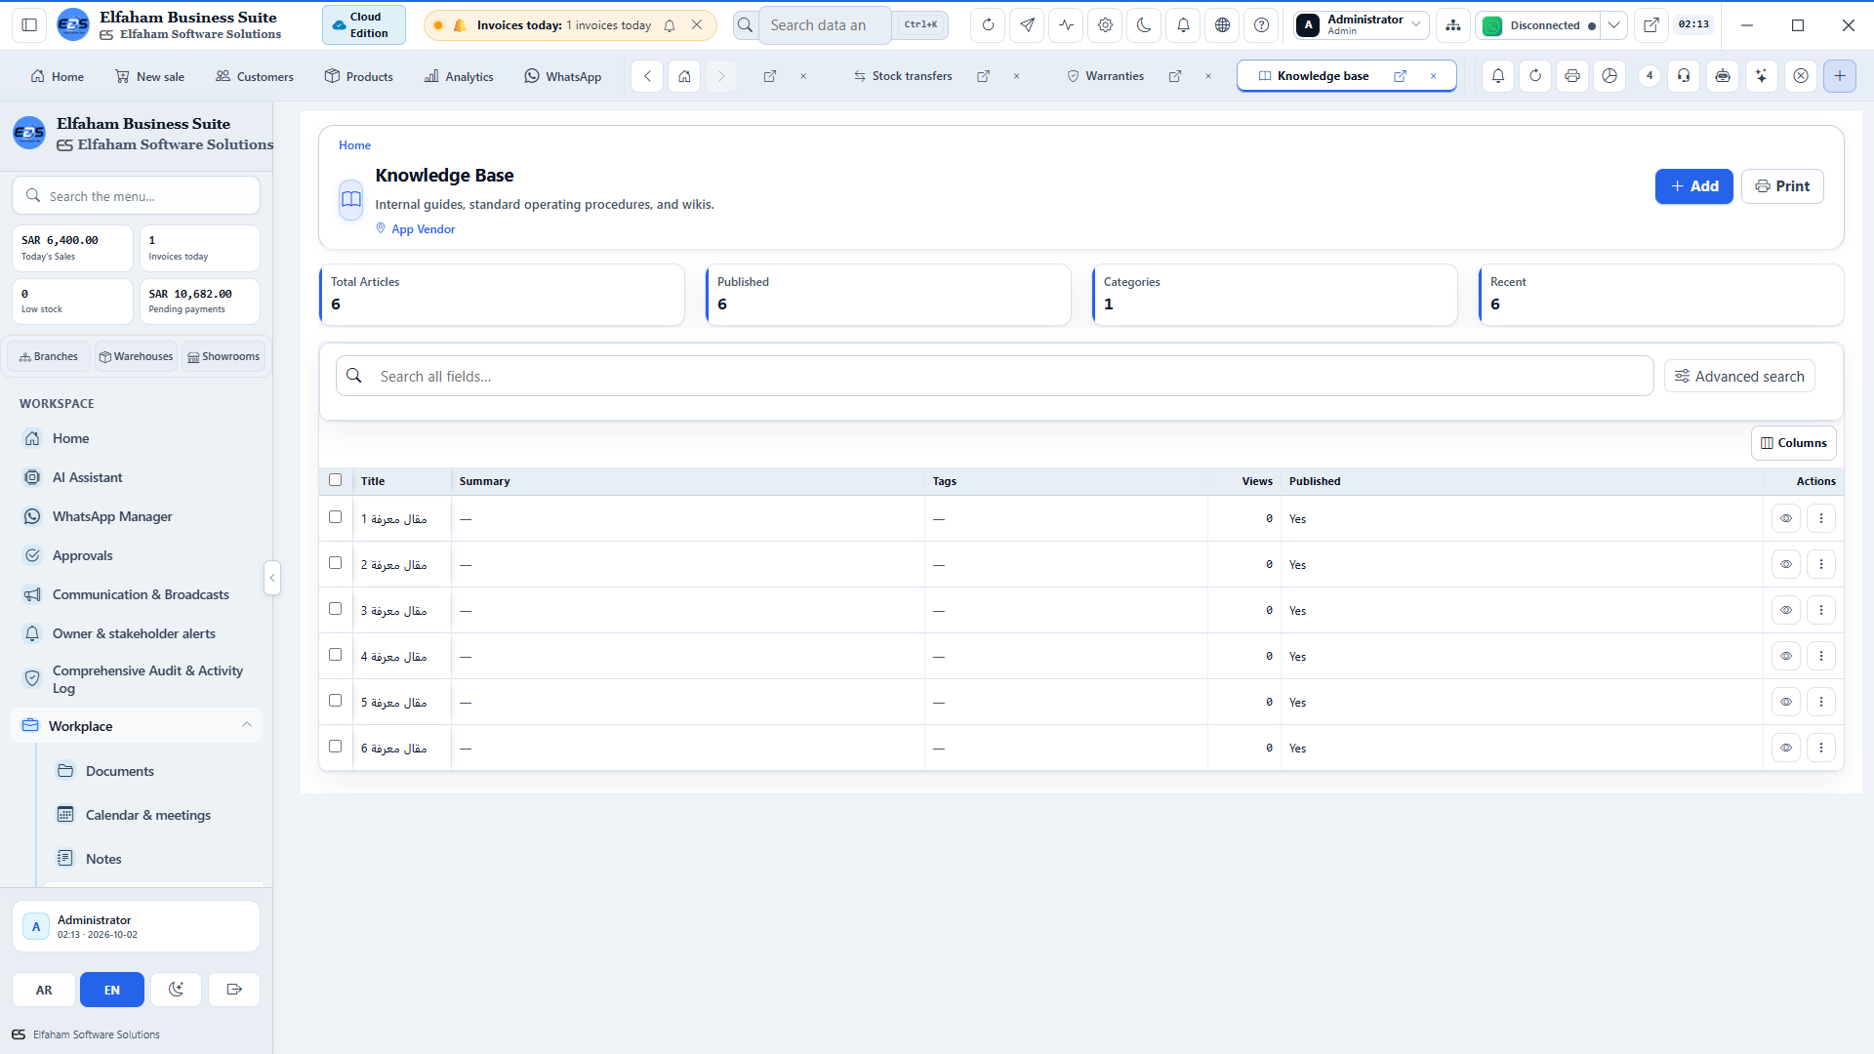Image resolution: width=1874 pixels, height=1054 pixels.
Task: Open Advanced search
Action: [1739, 377]
